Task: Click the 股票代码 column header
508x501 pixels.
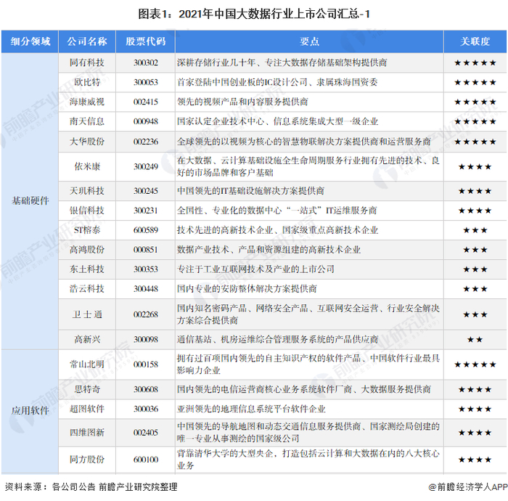Action: 145,41
